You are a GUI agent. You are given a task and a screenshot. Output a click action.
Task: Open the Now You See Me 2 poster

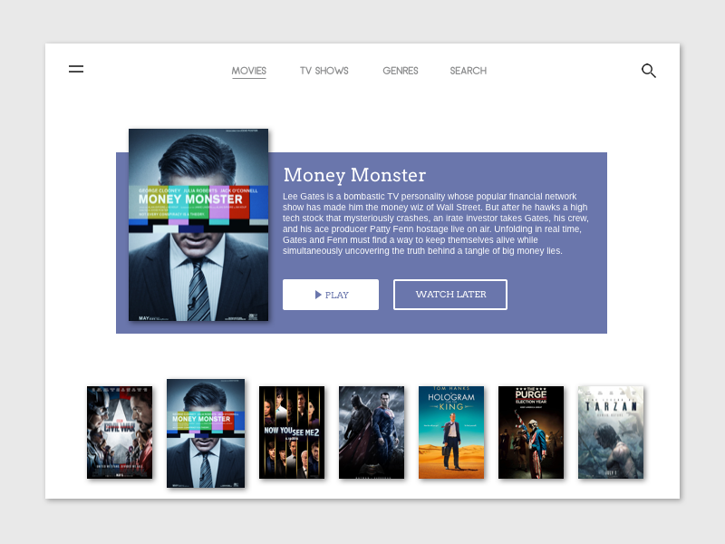tap(292, 432)
